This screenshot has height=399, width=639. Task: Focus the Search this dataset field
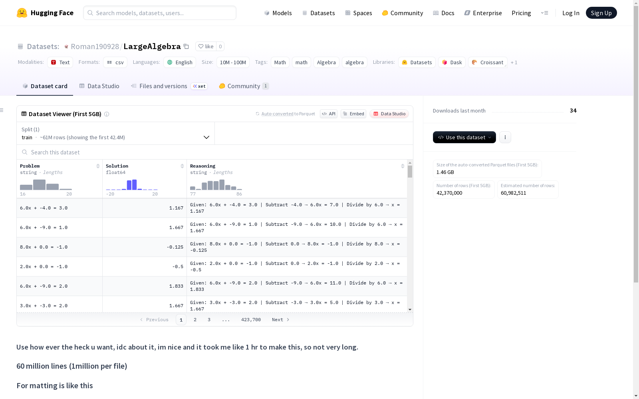coord(215,152)
